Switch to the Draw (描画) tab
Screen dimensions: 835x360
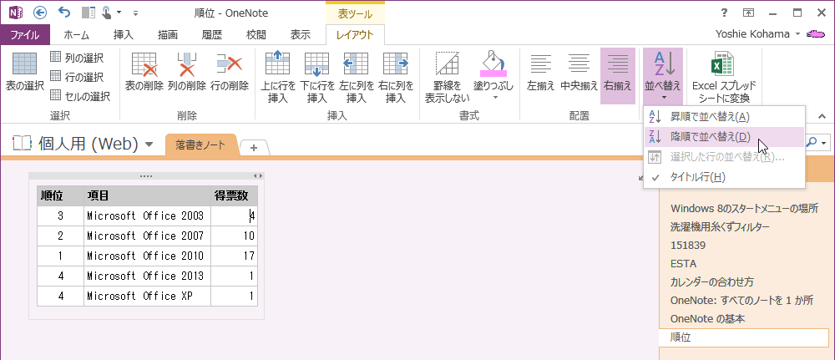tap(168, 35)
